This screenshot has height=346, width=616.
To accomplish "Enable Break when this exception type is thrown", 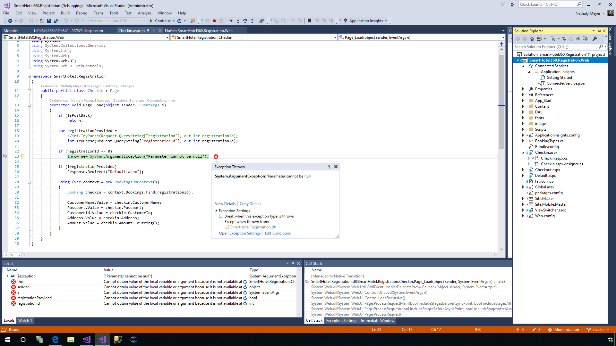I will (221, 216).
